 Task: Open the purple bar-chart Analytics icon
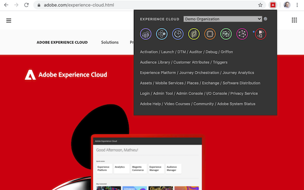[146, 34]
